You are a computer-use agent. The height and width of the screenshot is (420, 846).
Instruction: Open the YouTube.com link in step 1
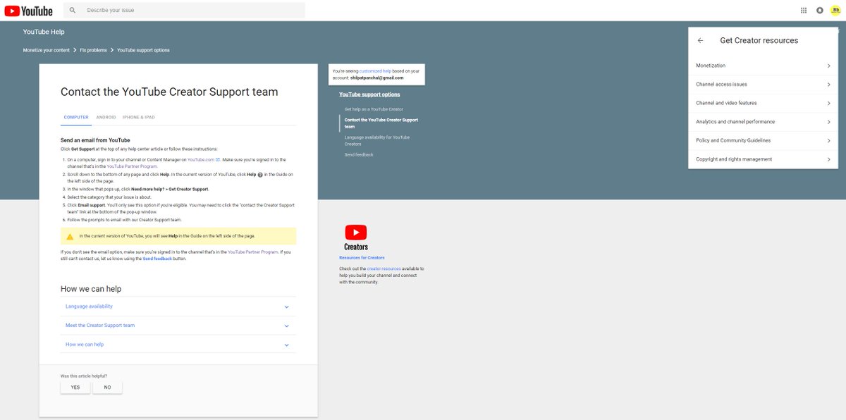click(x=202, y=160)
